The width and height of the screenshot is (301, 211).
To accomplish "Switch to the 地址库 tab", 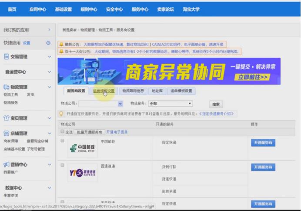I will 157,91.
